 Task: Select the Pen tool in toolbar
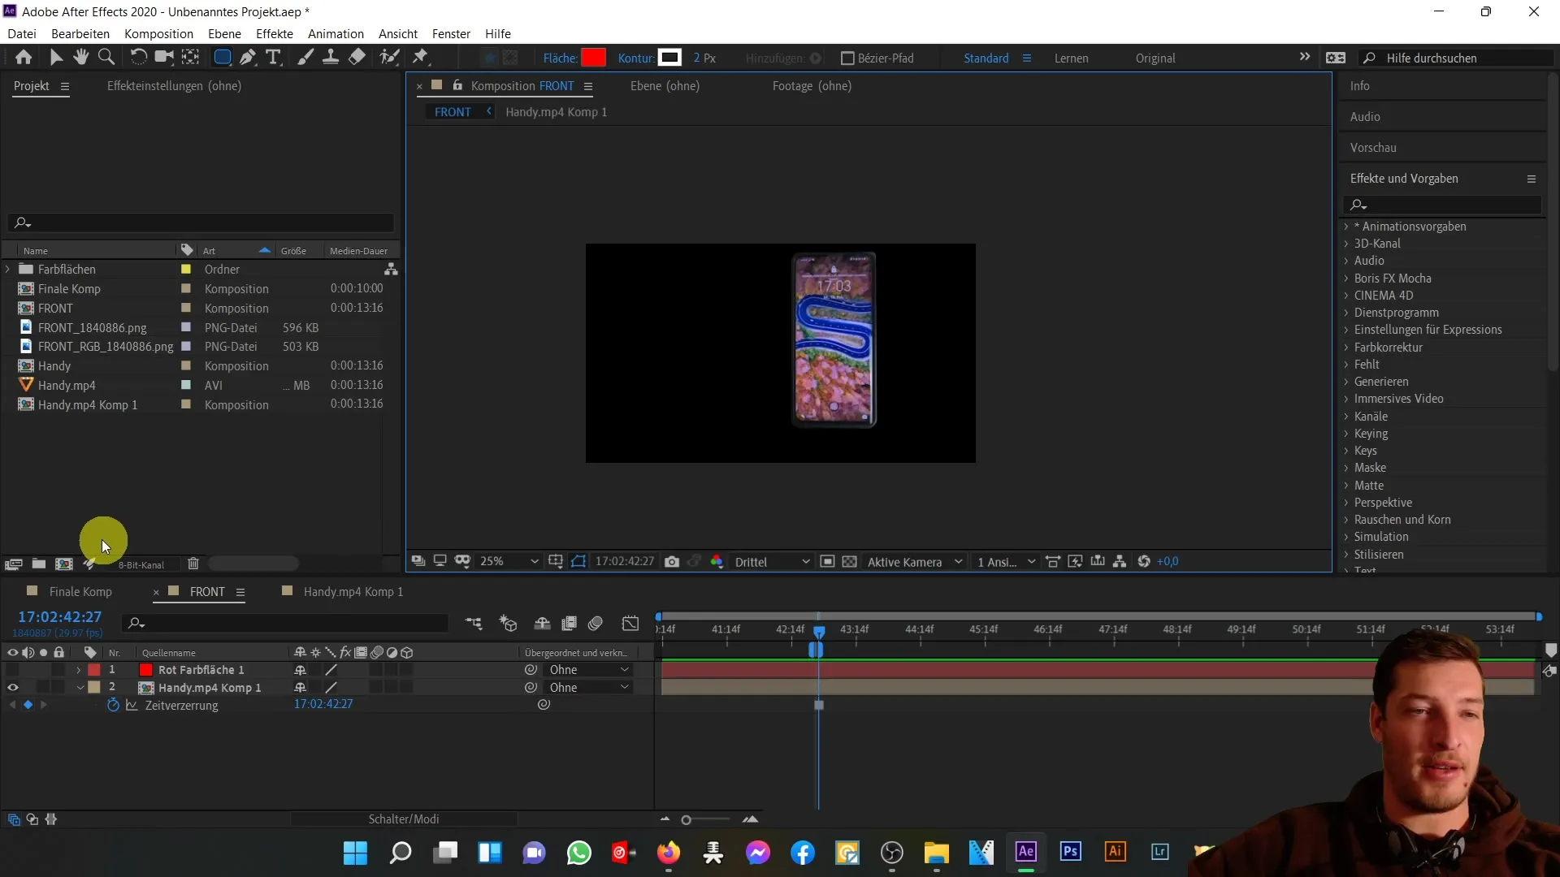pyautogui.click(x=248, y=58)
